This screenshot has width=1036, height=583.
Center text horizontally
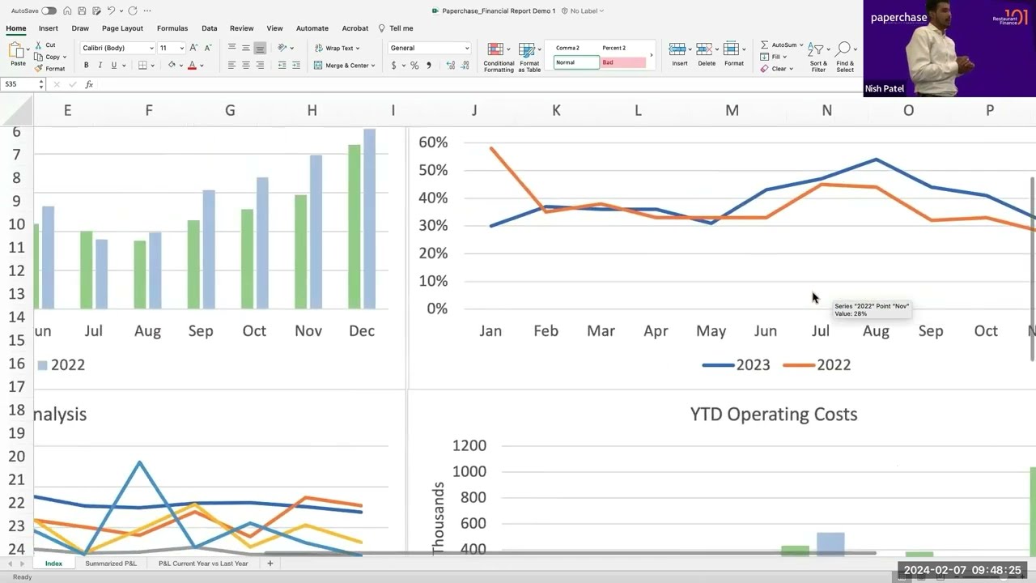246,66
